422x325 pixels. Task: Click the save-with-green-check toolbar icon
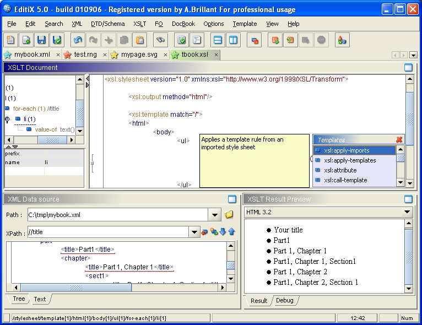57,40
